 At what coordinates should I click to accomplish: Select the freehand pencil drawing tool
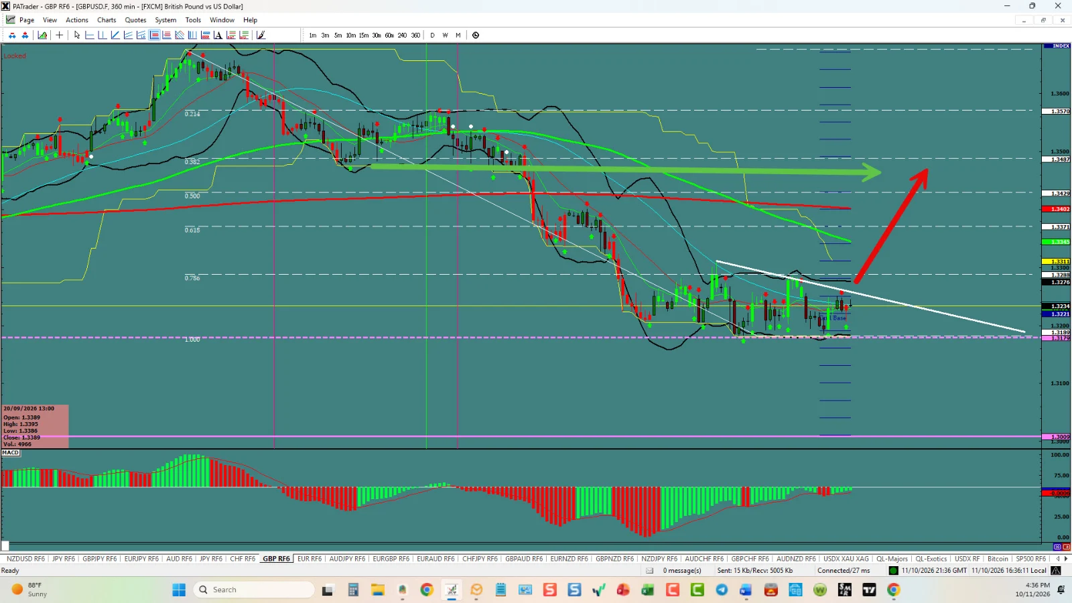coord(261,35)
